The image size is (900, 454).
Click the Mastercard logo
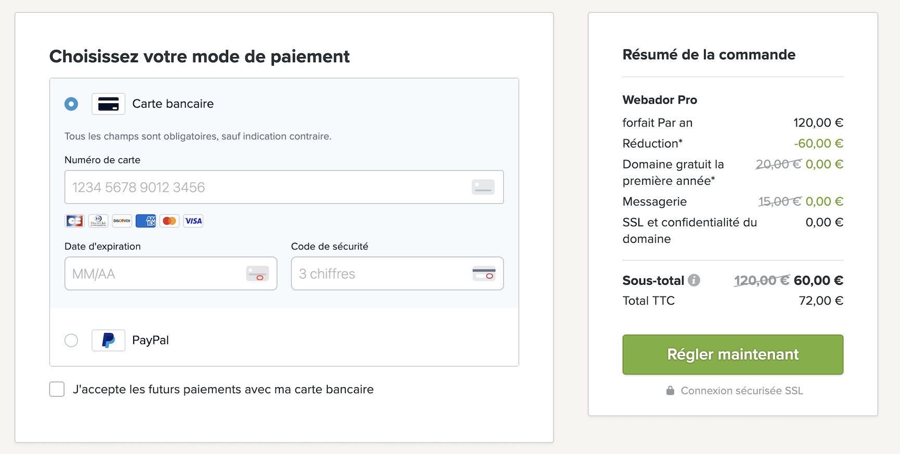170,221
